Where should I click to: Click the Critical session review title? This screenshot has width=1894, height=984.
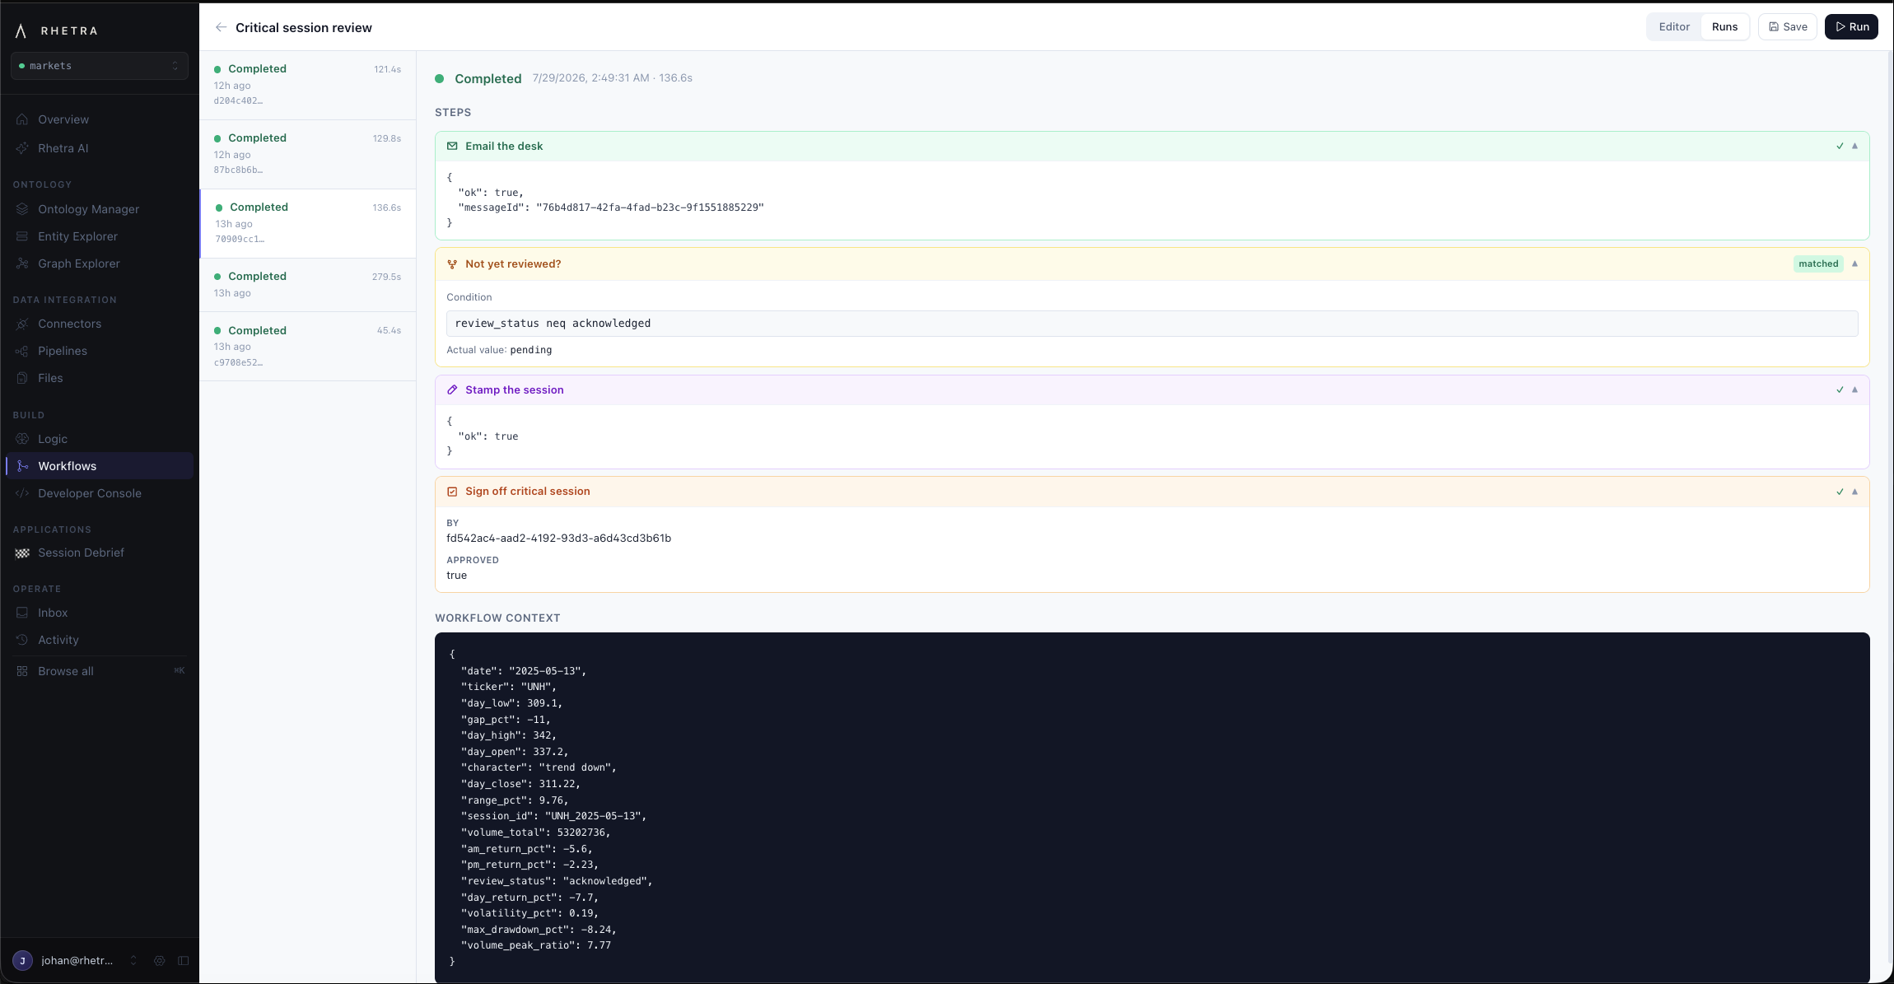tap(304, 28)
